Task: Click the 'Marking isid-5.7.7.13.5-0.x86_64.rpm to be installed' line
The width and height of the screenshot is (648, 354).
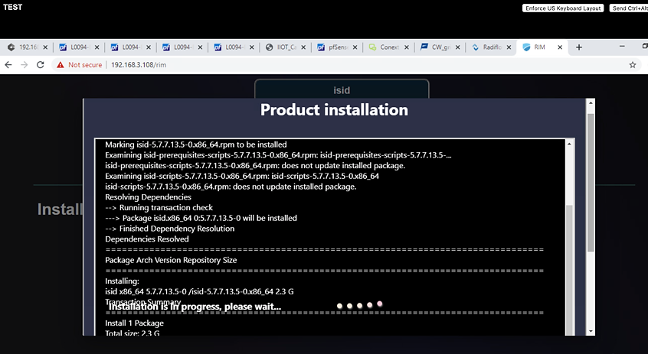Action: coord(196,145)
